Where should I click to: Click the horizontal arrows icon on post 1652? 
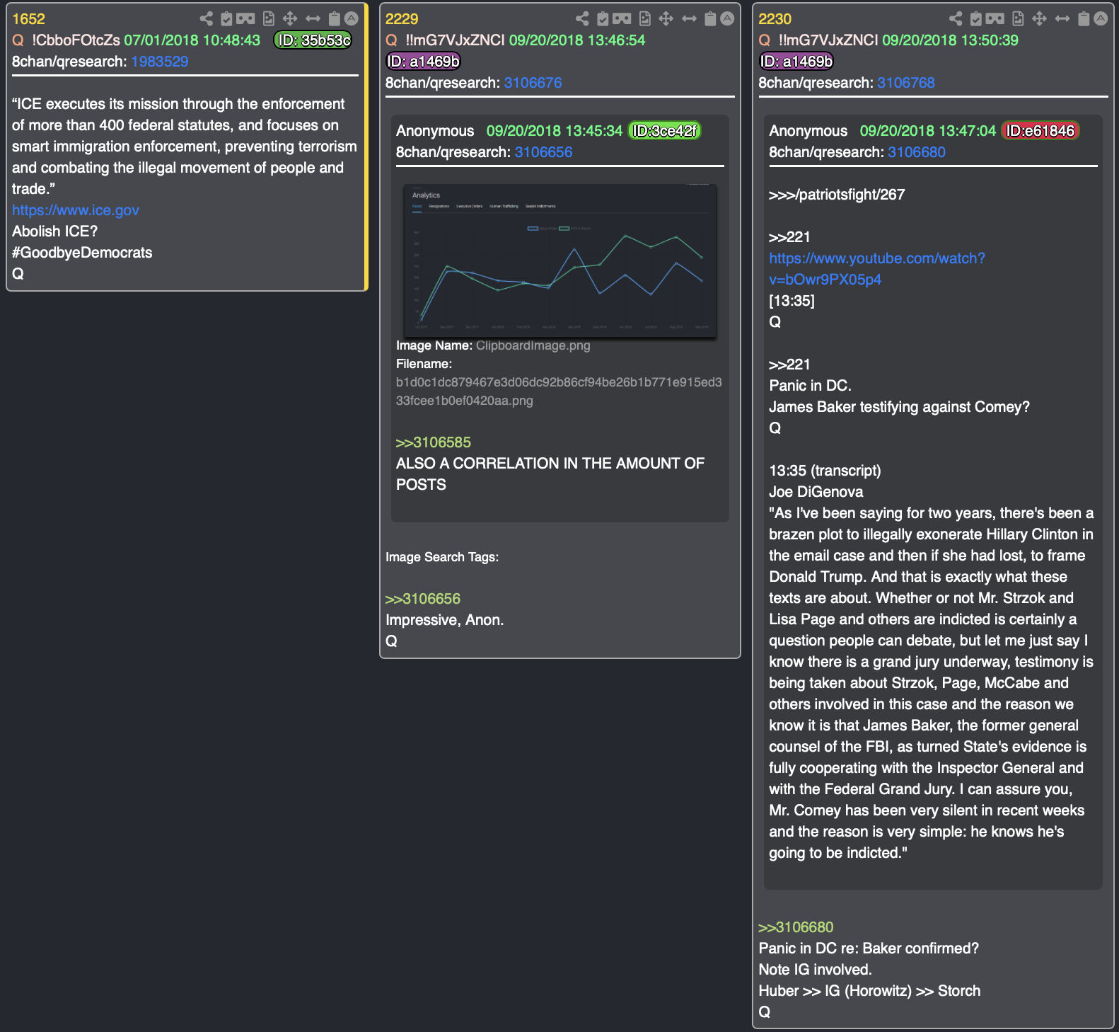(x=313, y=18)
